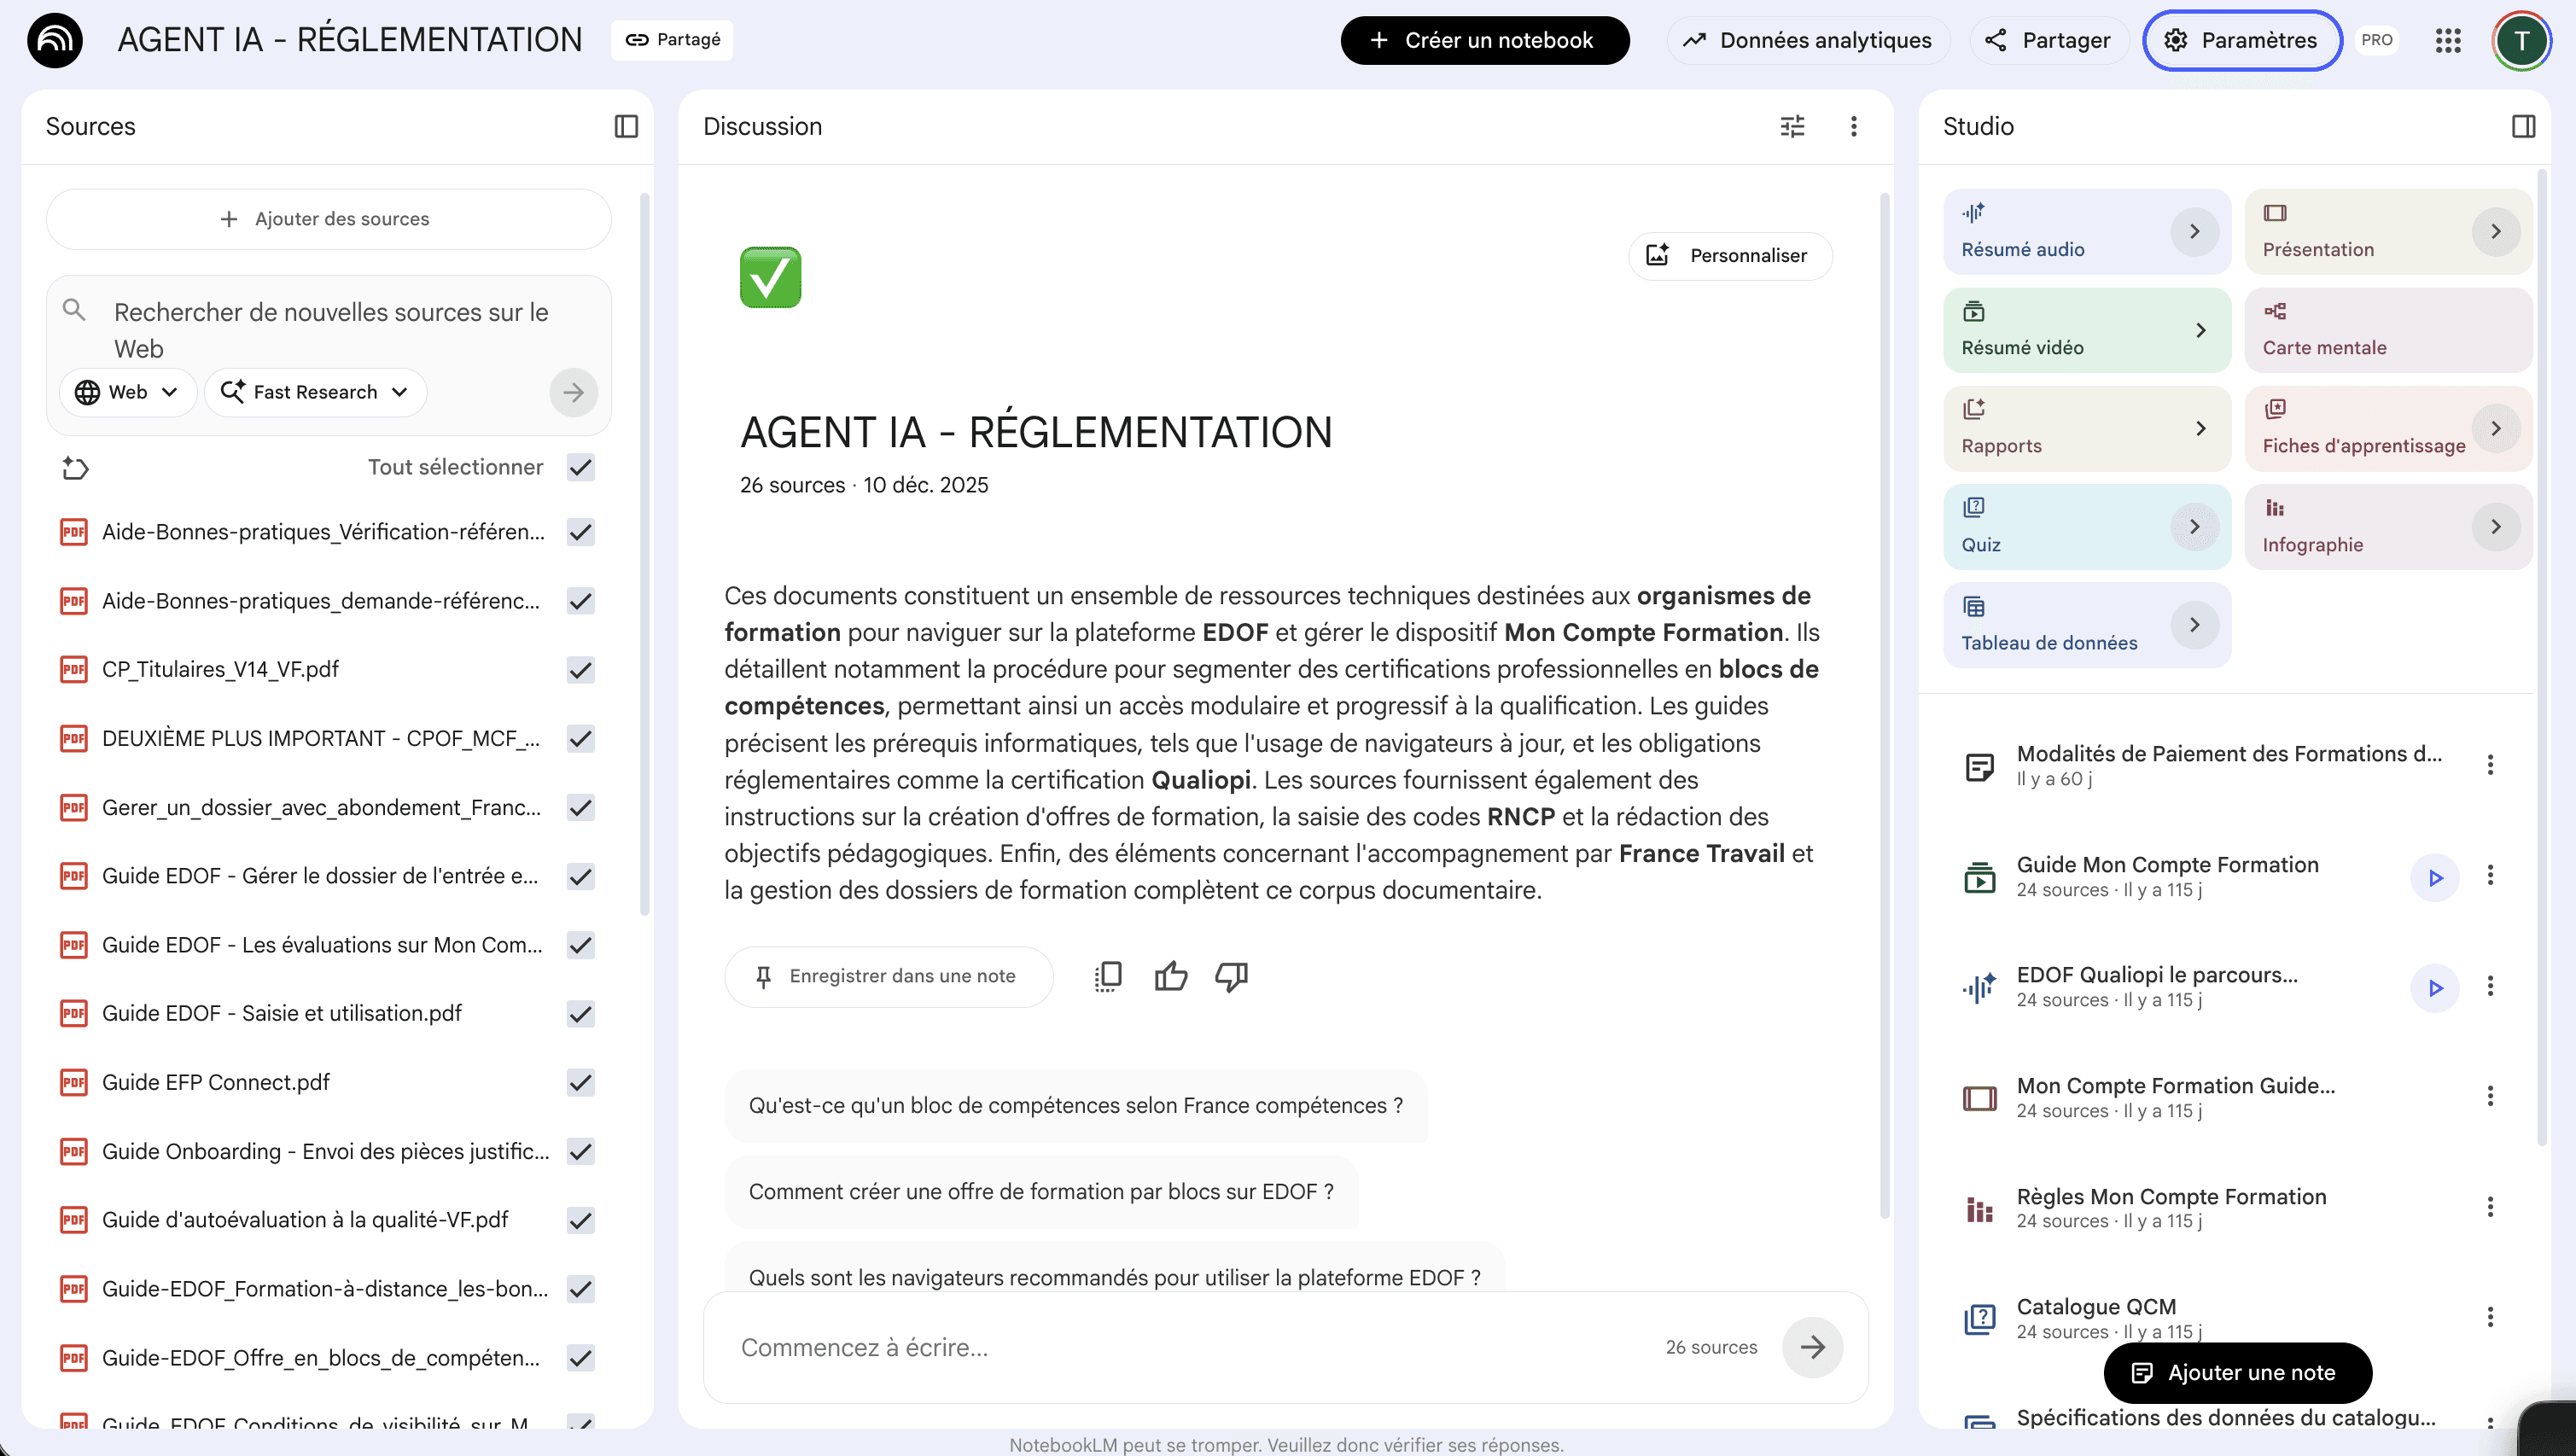
Task: Copy the notebook summary text
Action: 1108,976
